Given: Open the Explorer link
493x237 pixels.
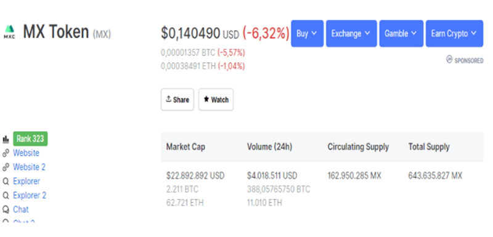Looking at the screenshot, I should pos(26,182).
